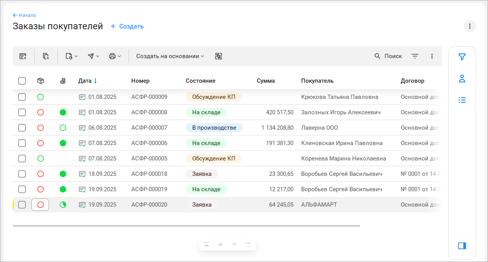This screenshot has height=262, width=488.
Task: Click the add-to-list icon in toolbar
Action: pos(23,56)
